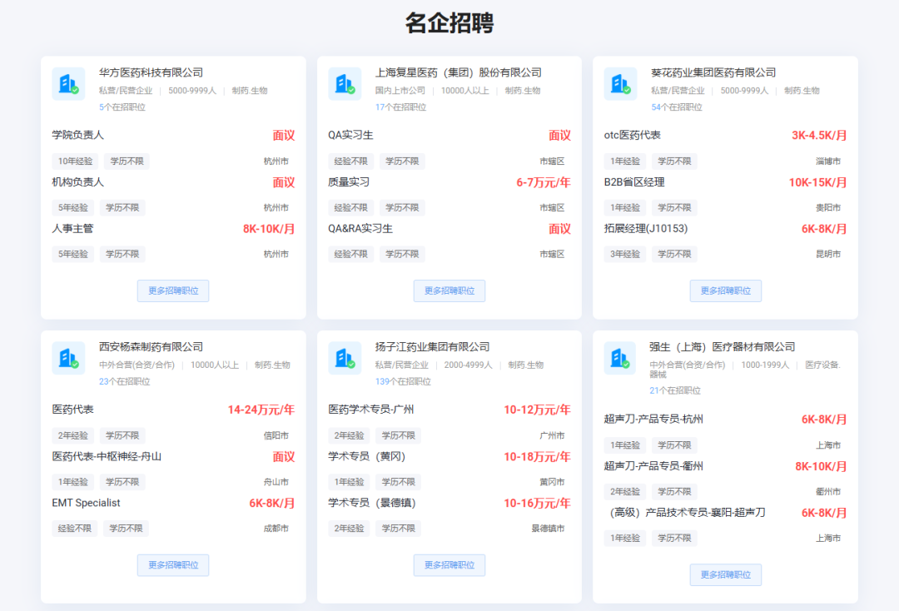Image resolution: width=899 pixels, height=611 pixels.
Task: Open the B2B省区经理 job listing
Action: point(634,181)
